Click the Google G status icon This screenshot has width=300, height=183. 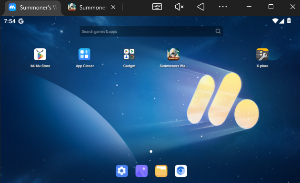(x=21, y=21)
